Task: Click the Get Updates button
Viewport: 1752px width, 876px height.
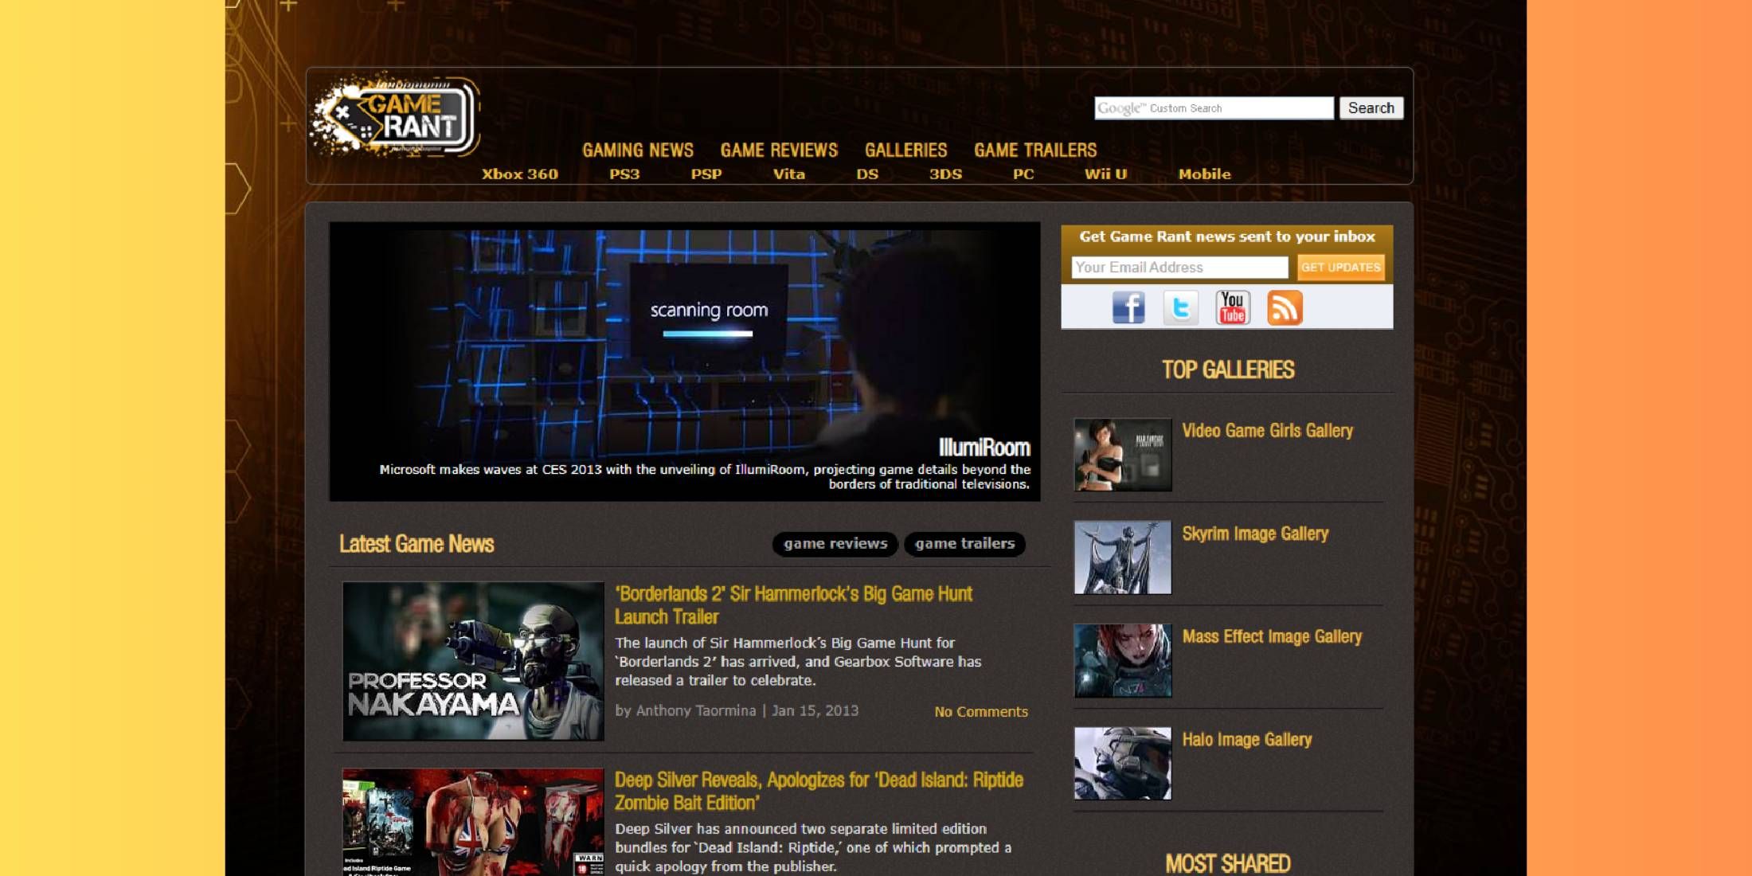Action: (1340, 268)
